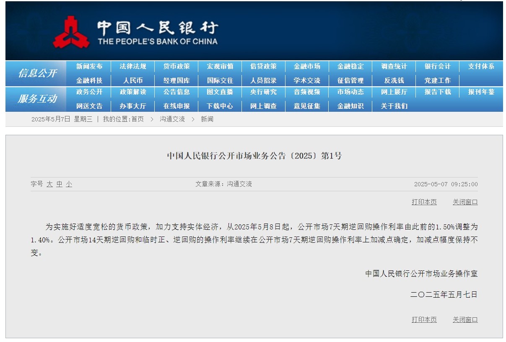Click the 服务互动 section header

(x=37, y=99)
